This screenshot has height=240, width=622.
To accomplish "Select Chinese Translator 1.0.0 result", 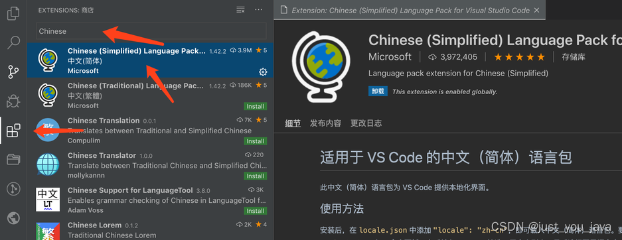I will pyautogui.click(x=150, y=165).
